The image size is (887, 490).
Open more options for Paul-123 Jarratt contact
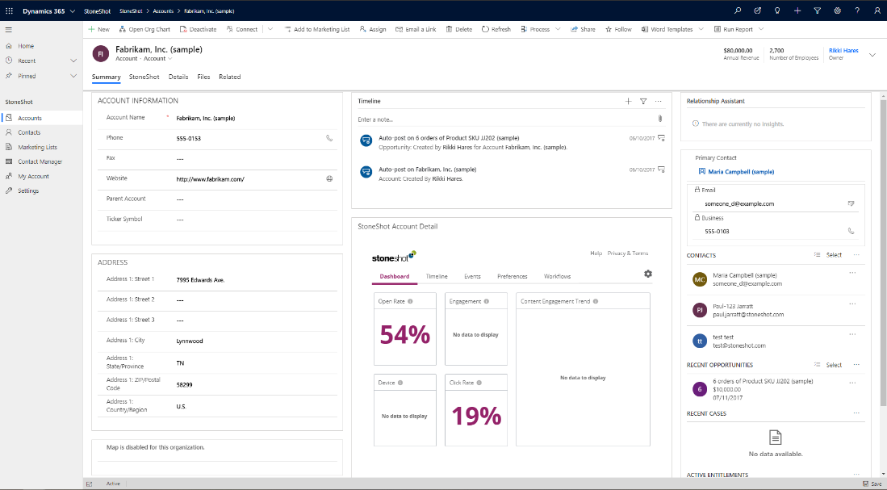[x=852, y=304]
